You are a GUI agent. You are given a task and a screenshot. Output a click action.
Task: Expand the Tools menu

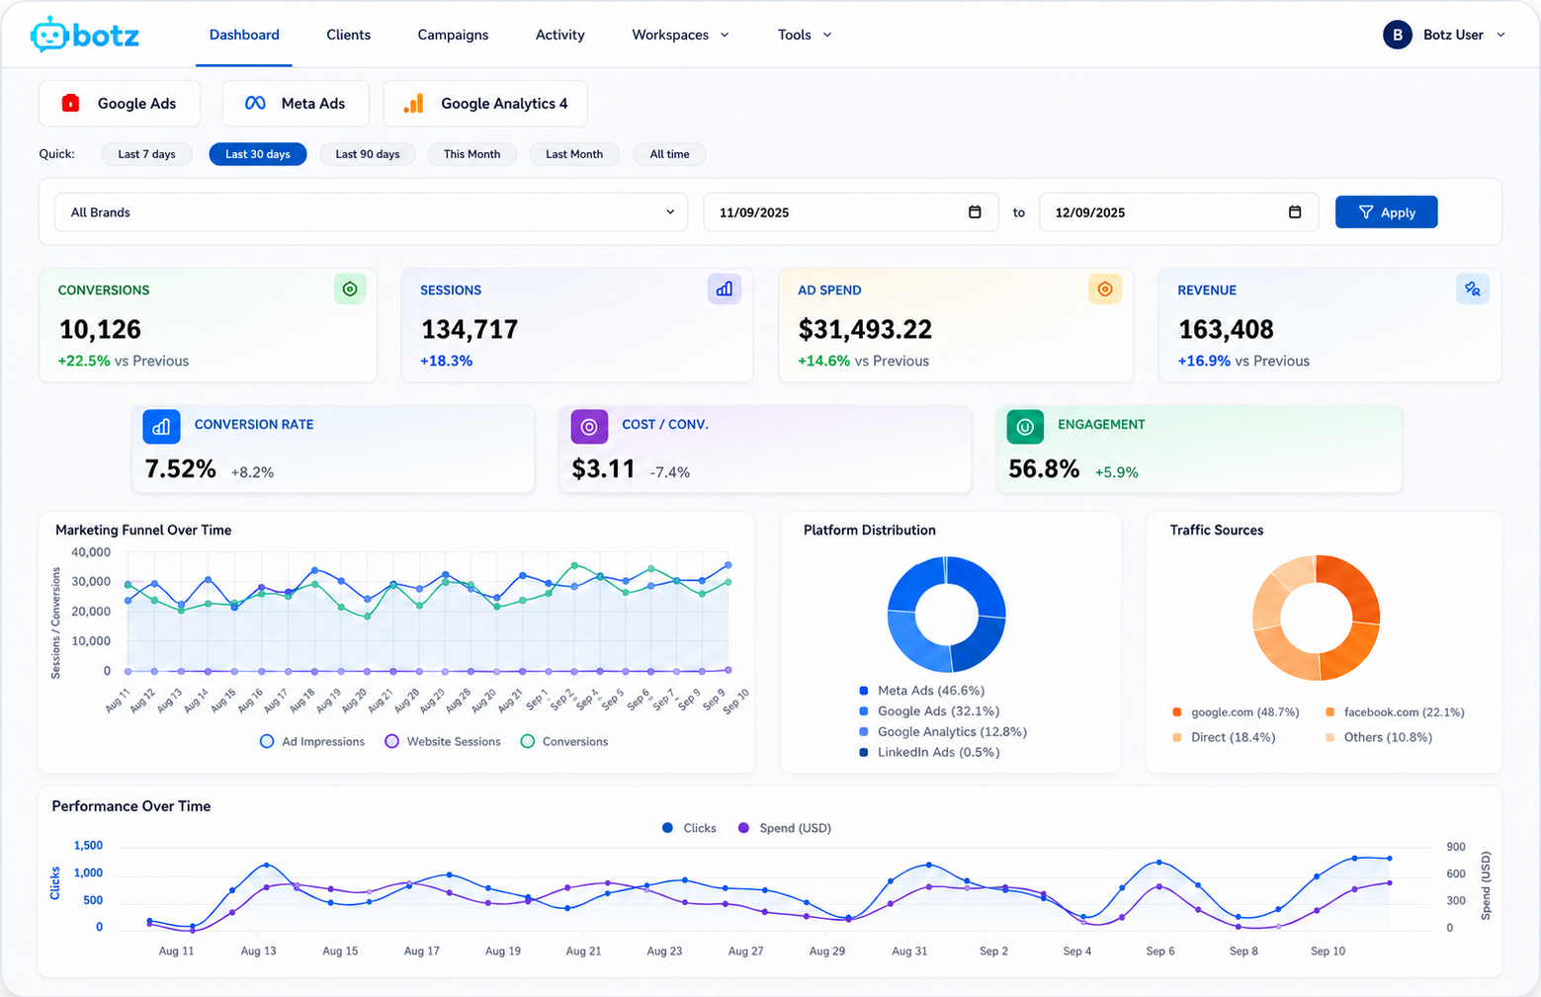tap(805, 35)
